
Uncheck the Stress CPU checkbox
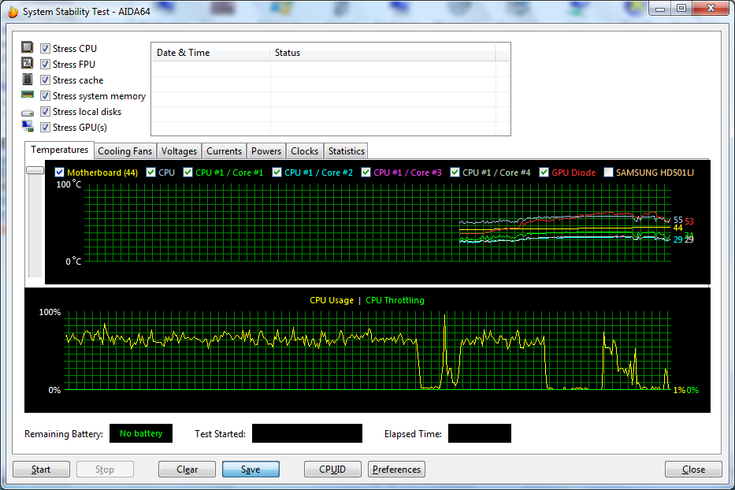click(46, 48)
